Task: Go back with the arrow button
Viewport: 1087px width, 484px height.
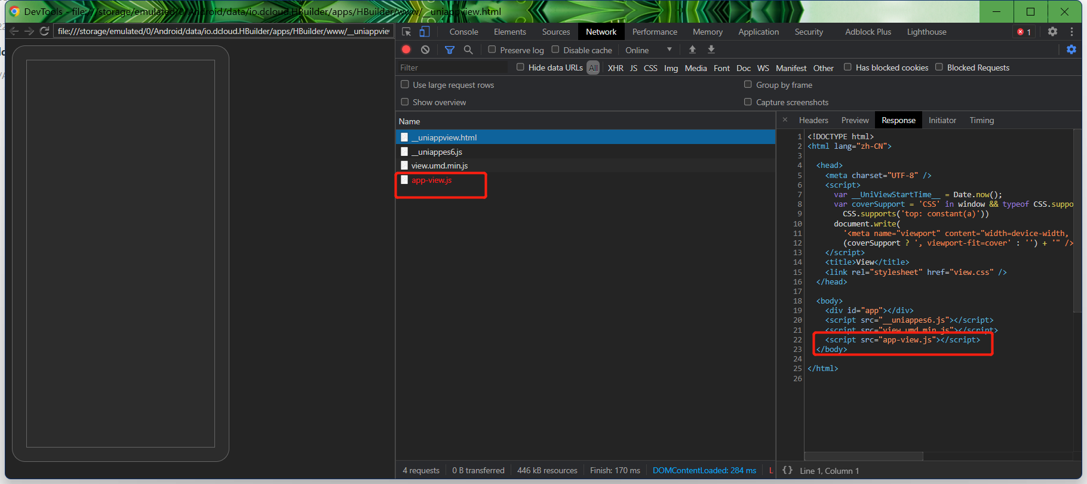Action: click(x=14, y=31)
